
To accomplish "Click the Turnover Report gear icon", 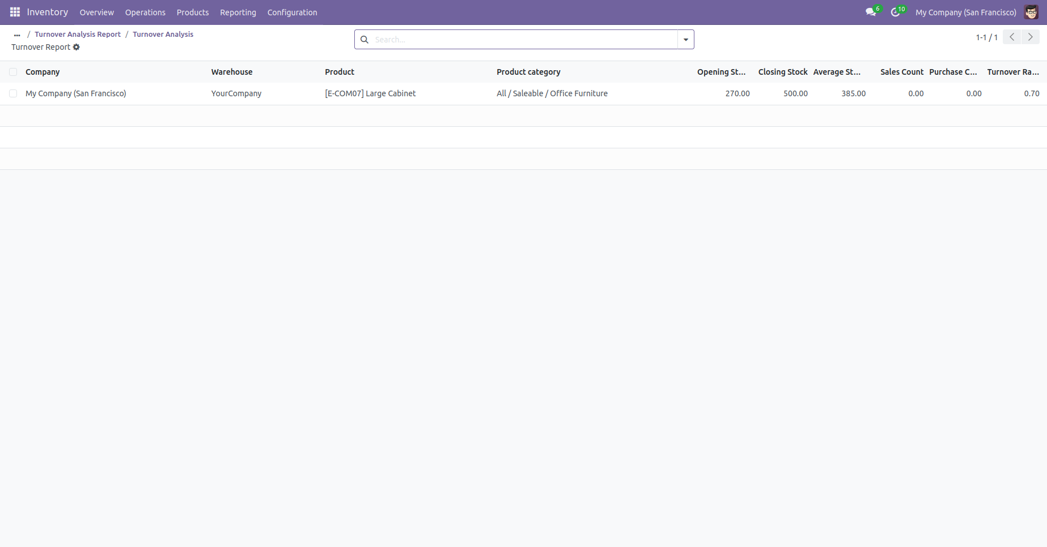I will [77, 47].
